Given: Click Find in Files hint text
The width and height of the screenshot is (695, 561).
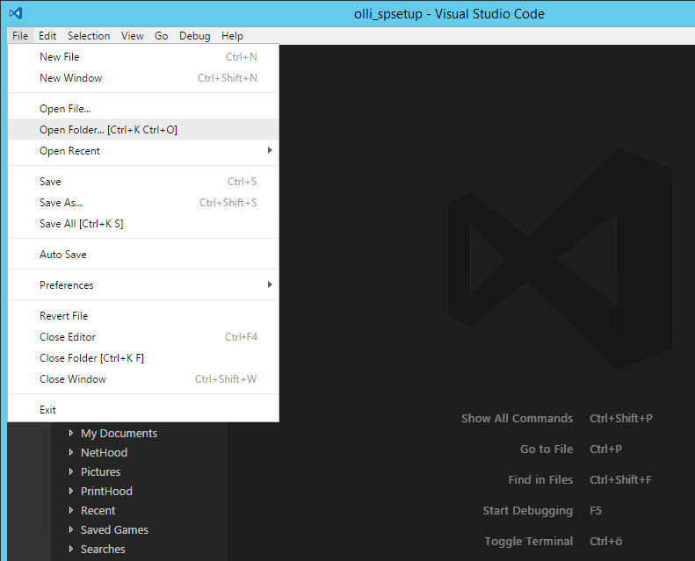Looking at the screenshot, I should coord(540,479).
